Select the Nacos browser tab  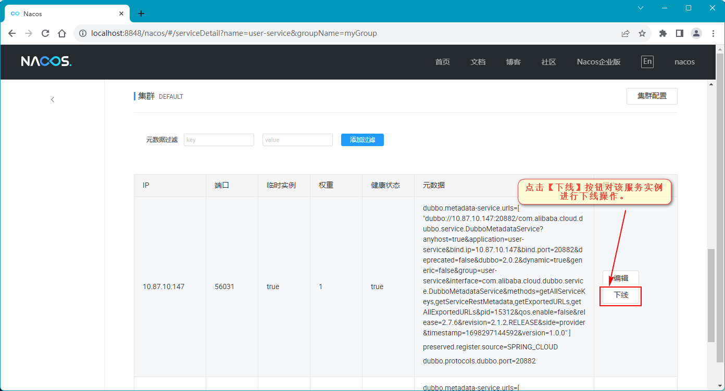click(67, 14)
